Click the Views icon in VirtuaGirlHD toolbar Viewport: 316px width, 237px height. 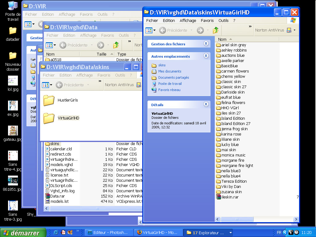149,30
